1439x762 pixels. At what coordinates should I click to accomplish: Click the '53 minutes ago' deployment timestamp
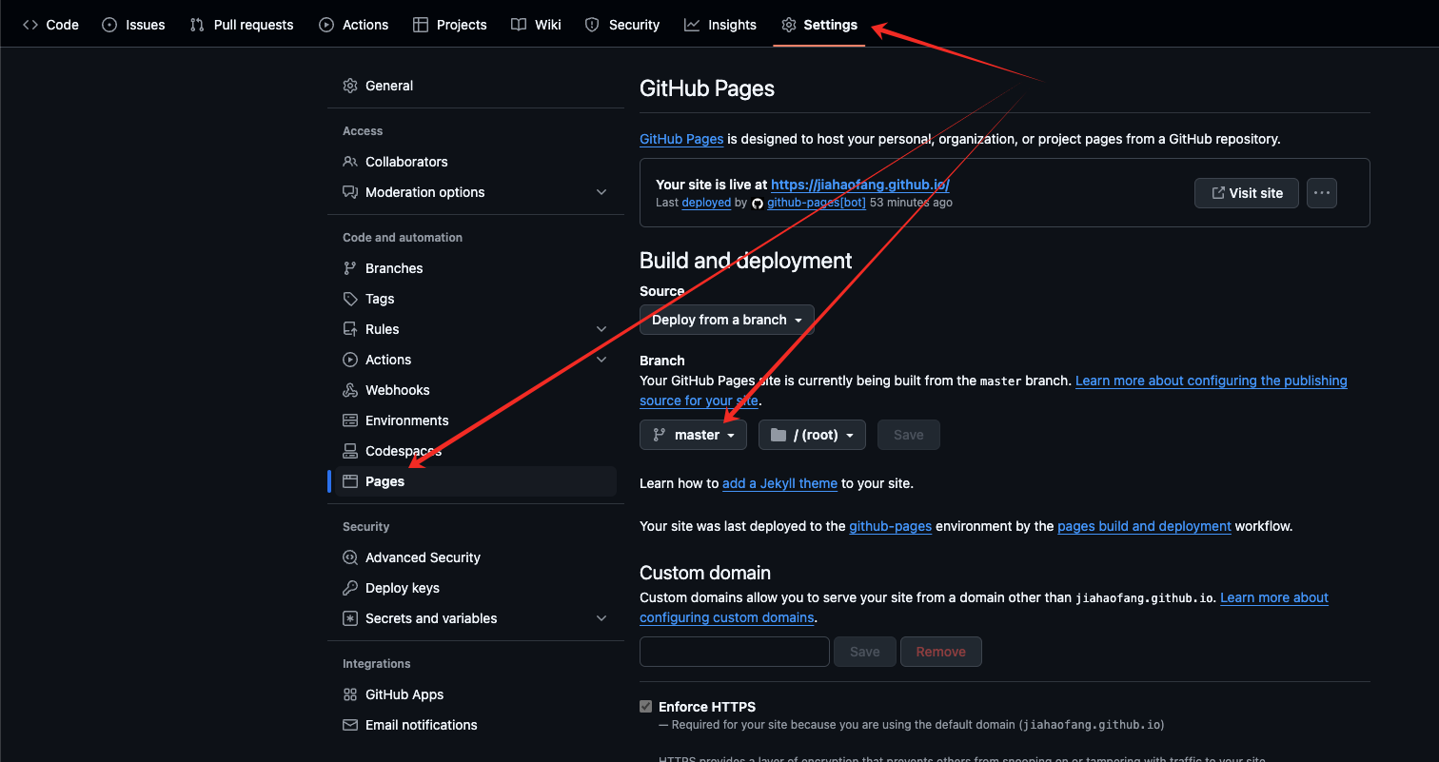911,203
